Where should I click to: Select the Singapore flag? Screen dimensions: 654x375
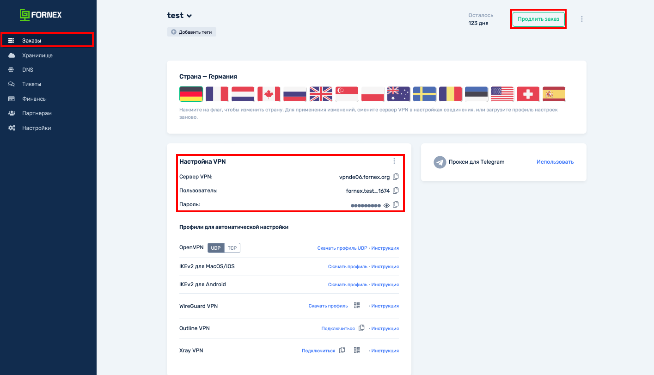click(x=347, y=94)
